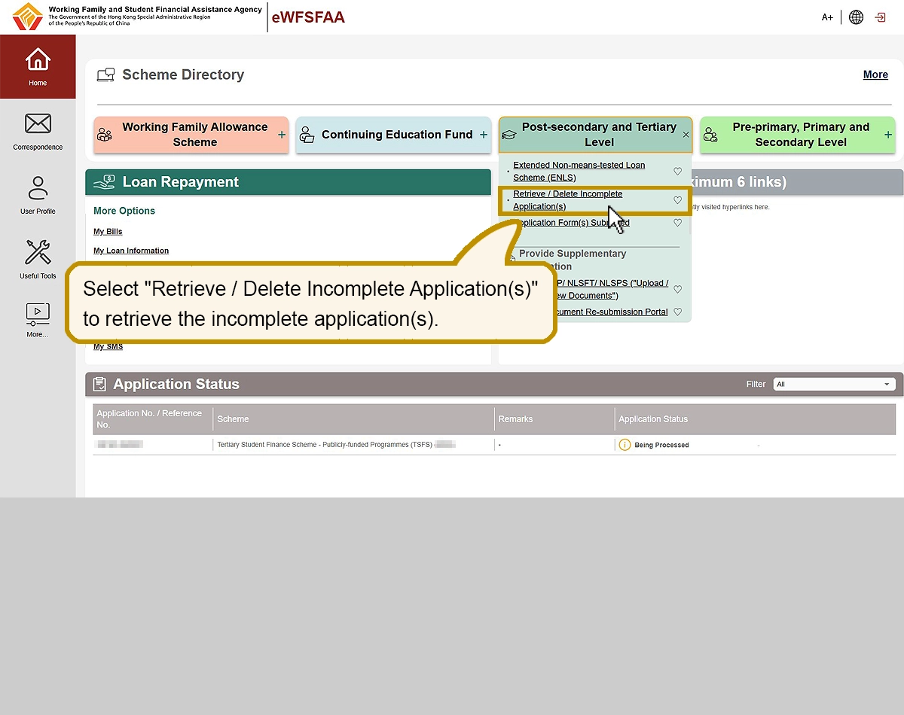The height and width of the screenshot is (715, 904).
Task: Open My Loan Information link
Action: [x=131, y=251]
